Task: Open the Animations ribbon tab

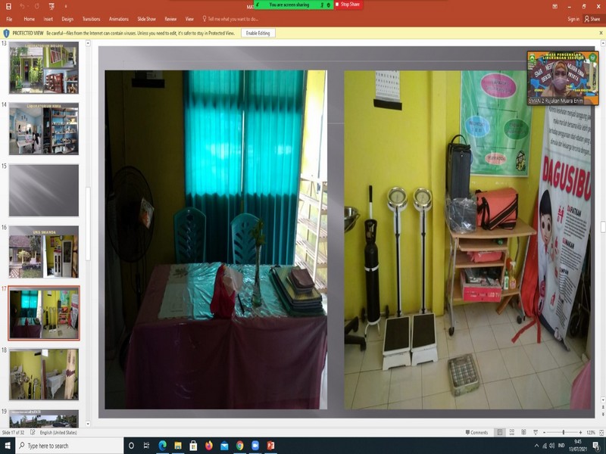Action: (x=119, y=19)
